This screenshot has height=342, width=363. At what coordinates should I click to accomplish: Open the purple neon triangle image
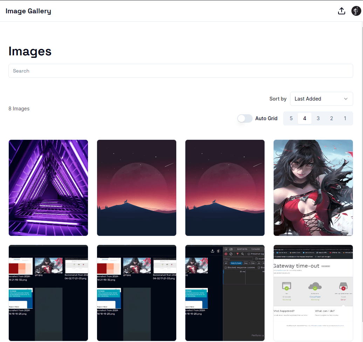click(48, 188)
